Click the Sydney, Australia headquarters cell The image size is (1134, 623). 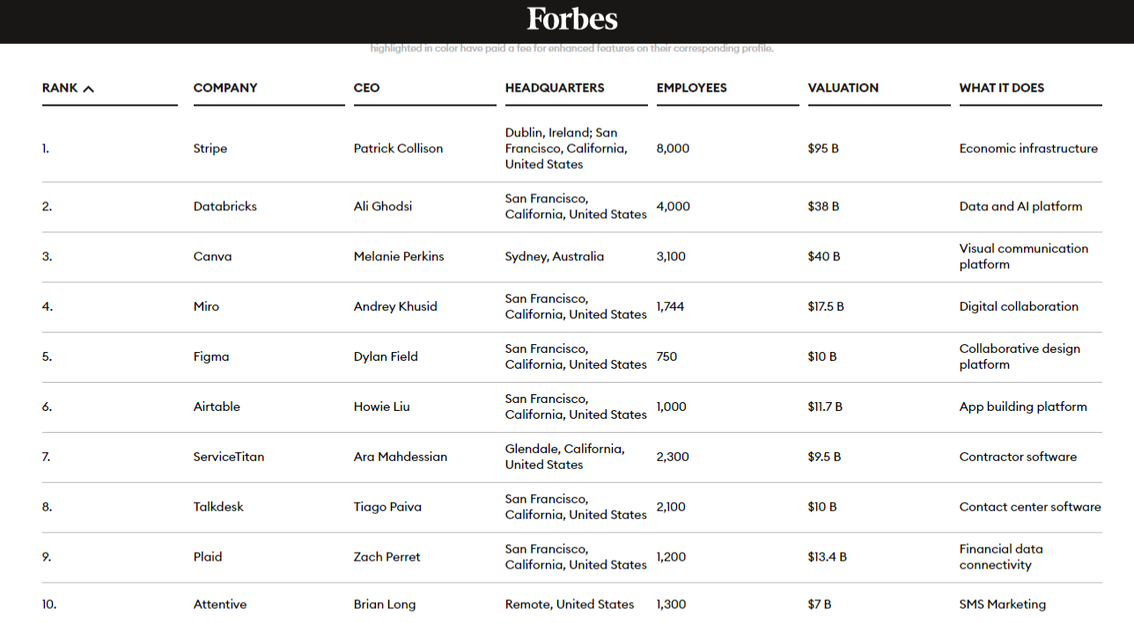point(555,257)
